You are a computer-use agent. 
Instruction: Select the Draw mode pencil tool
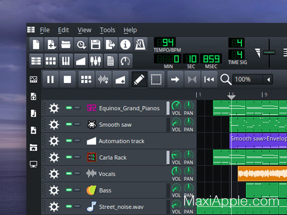pyautogui.click(x=138, y=79)
